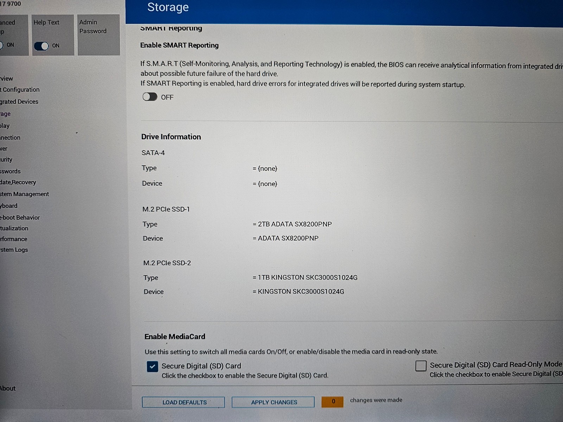The image size is (563, 422).
Task: Click the M.2 PCIe SSD-2 heading
Action: click(x=167, y=263)
